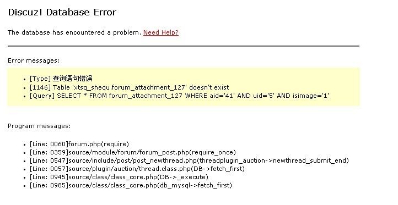Click the Line 0060 forum.php entry
The width and height of the screenshot is (398, 205).
pos(79,144)
